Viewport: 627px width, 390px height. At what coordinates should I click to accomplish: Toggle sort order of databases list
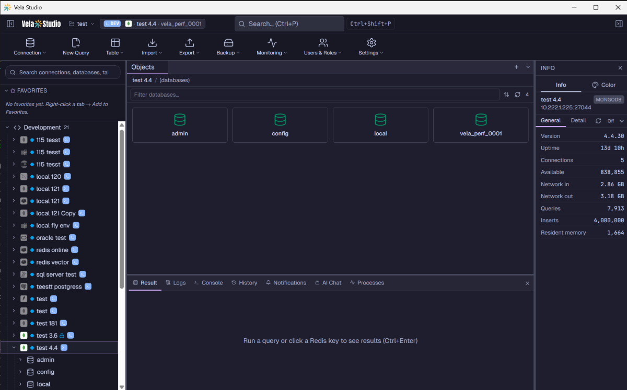coord(506,95)
